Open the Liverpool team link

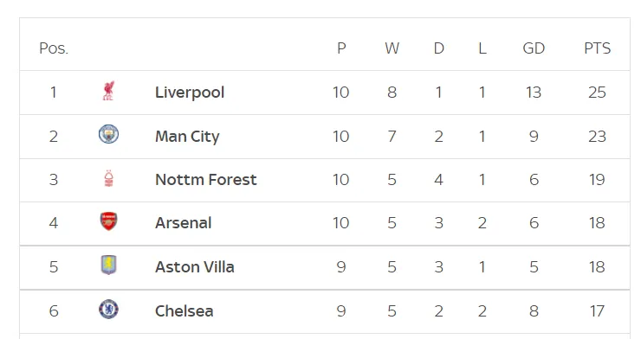coord(190,93)
